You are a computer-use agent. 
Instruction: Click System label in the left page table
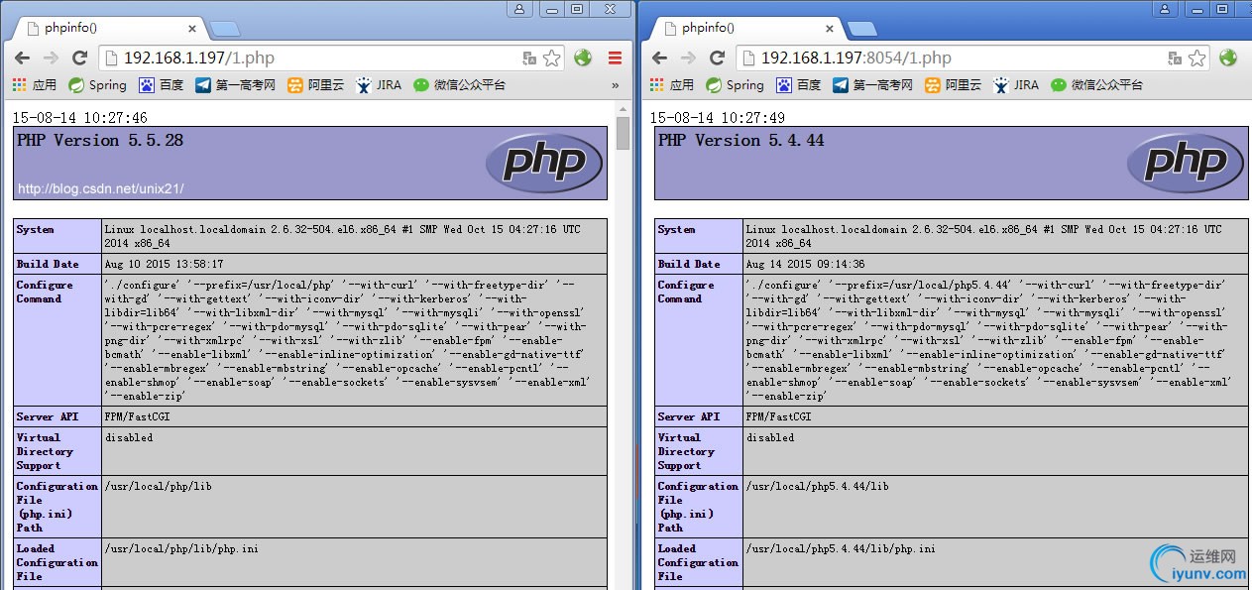coord(36,229)
